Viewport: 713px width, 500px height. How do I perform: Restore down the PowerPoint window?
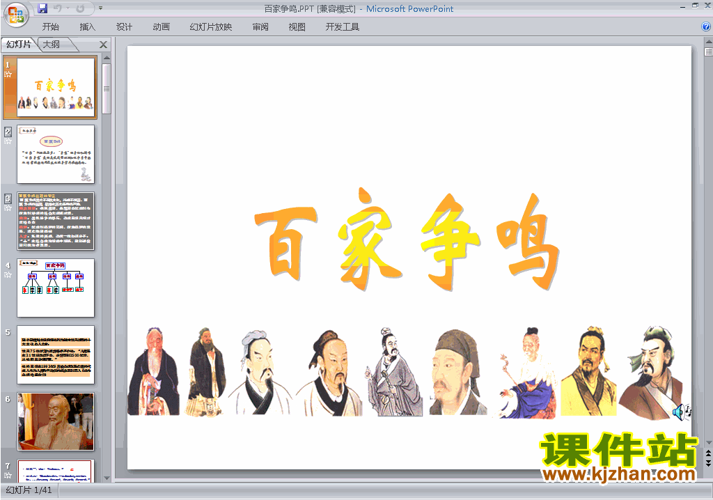point(695,6)
